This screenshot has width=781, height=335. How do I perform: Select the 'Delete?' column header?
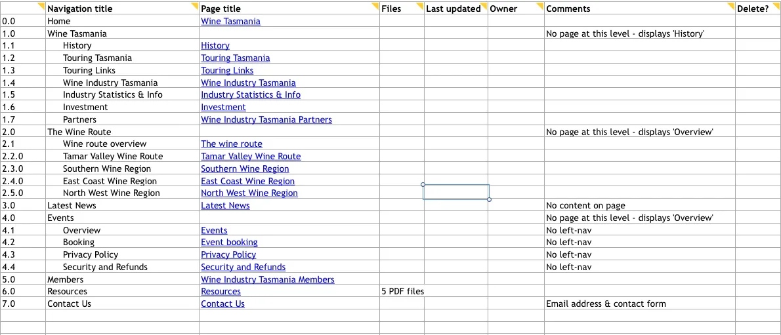(758, 9)
